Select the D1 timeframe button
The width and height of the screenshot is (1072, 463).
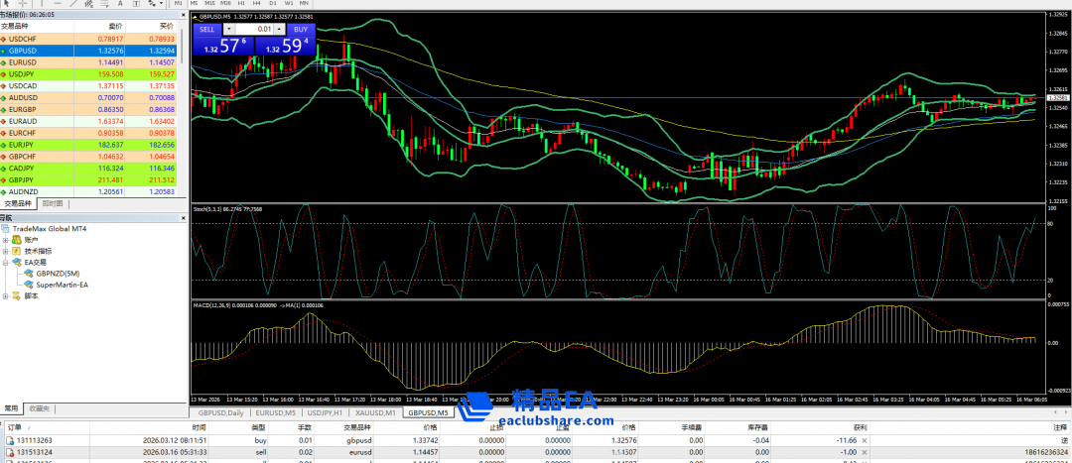273,4
